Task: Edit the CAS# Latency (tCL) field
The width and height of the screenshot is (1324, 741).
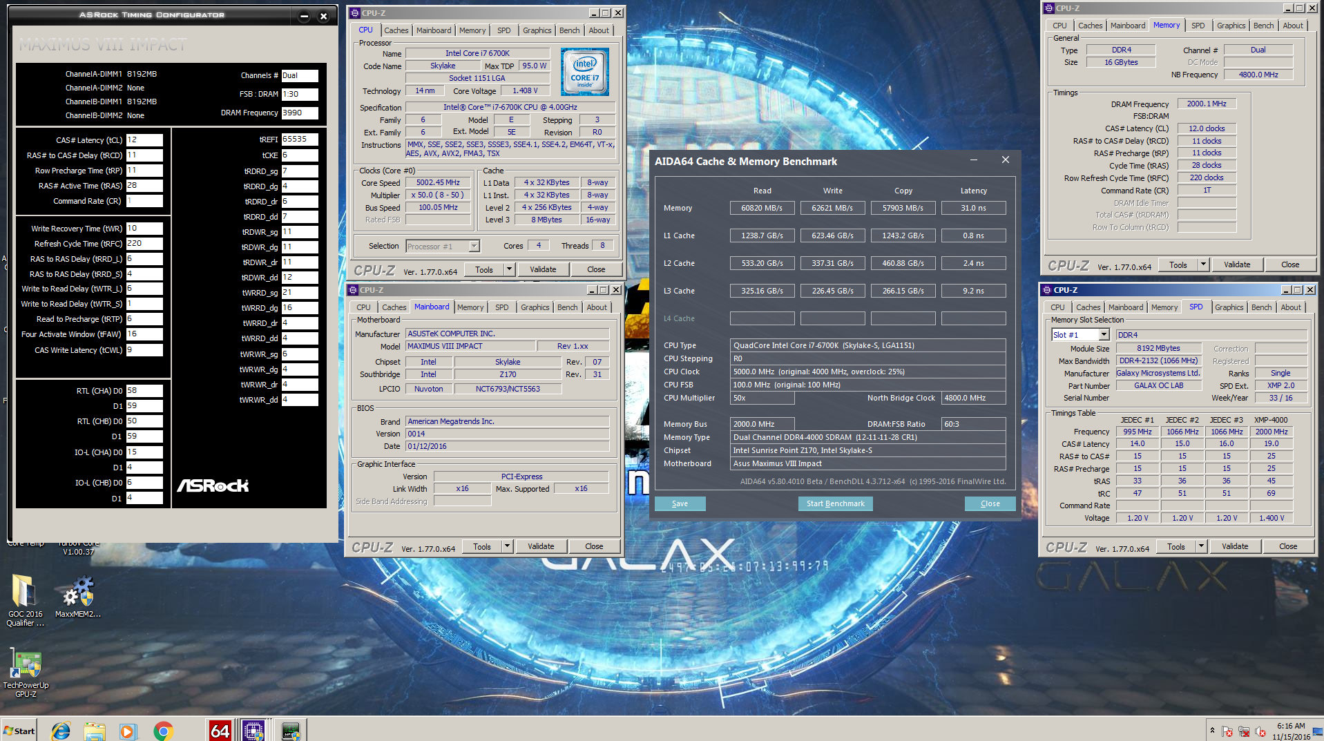Action: point(144,140)
